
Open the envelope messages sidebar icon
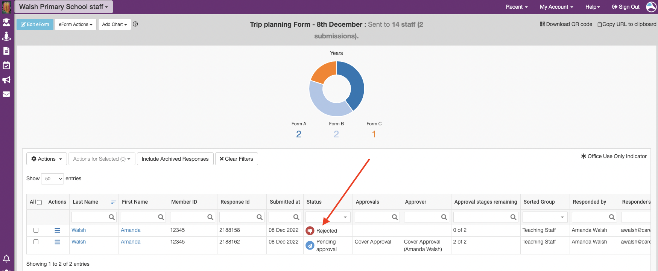[6, 94]
